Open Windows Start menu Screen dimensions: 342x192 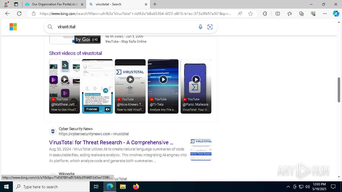6,187
